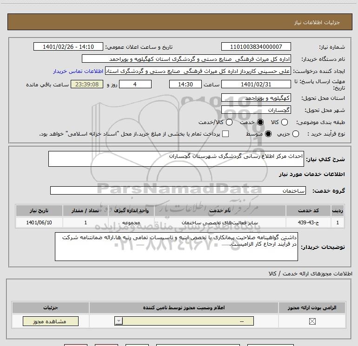Choose جزیی purchase process type

tap(295, 134)
